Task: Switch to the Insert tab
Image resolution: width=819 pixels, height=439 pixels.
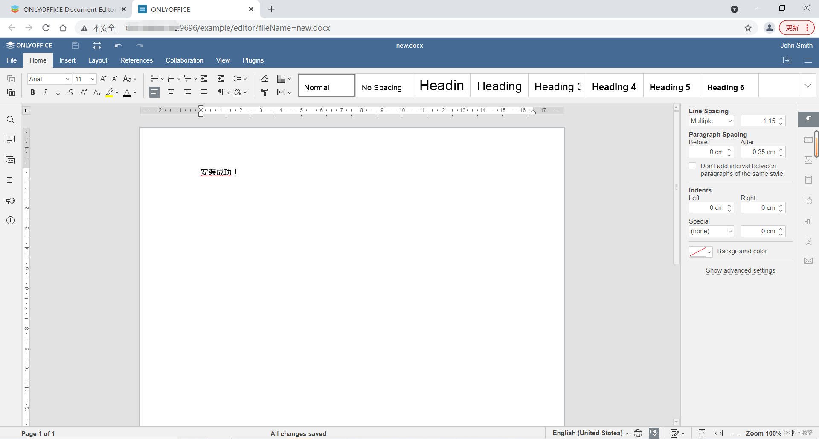Action: coord(67,60)
